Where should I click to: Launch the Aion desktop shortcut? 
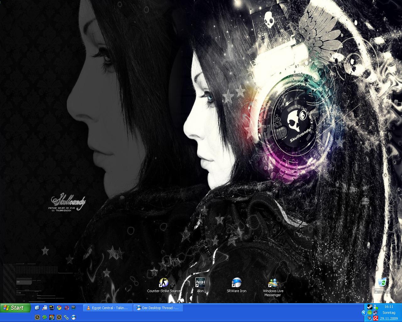[200, 283]
